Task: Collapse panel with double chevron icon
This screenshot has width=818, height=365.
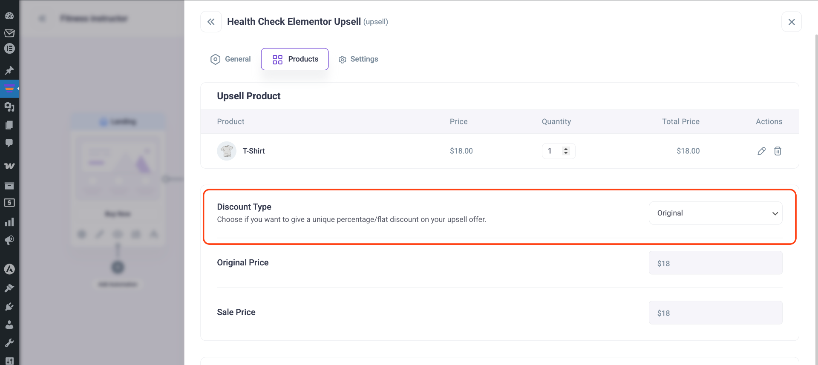Action: pos(211,22)
